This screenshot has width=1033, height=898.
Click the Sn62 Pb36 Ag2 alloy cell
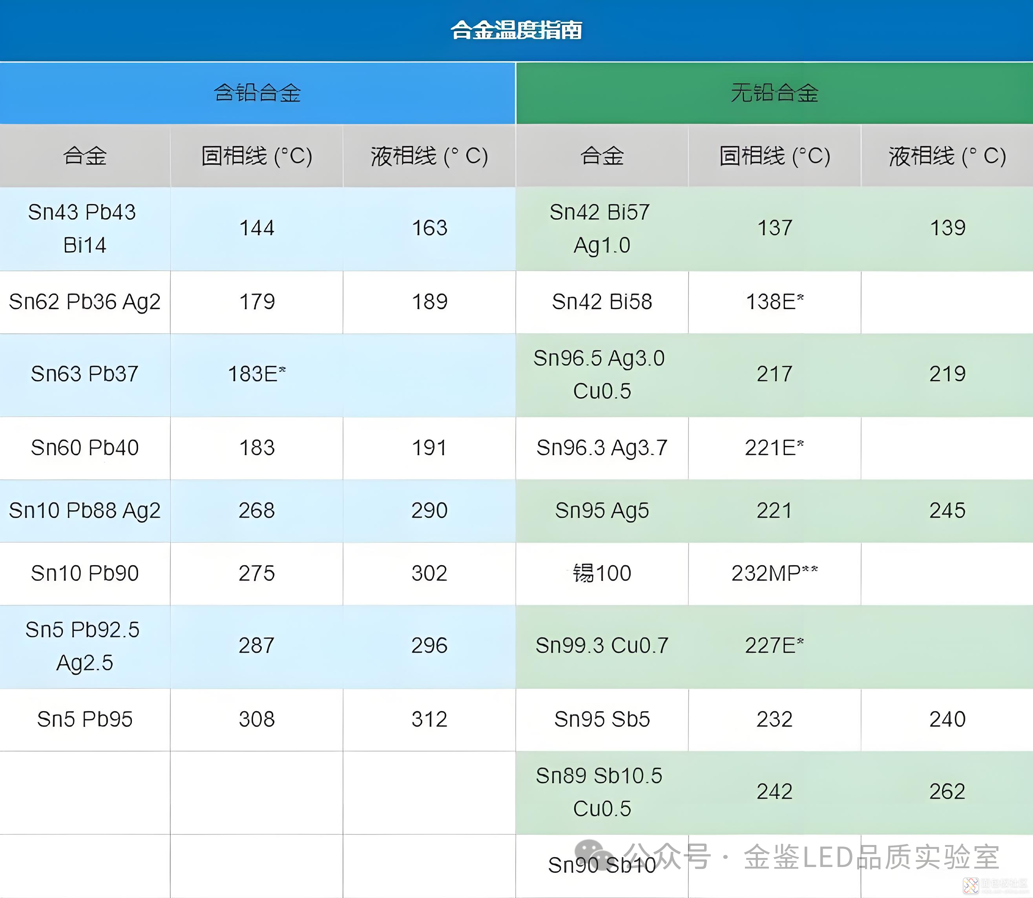(x=84, y=302)
